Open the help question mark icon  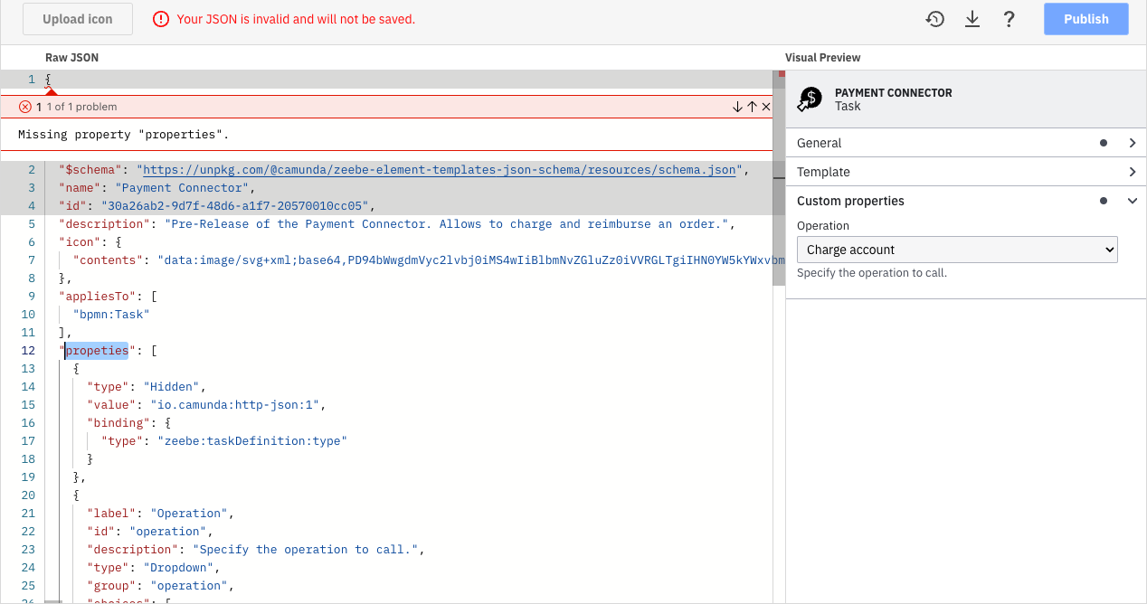click(x=1009, y=18)
